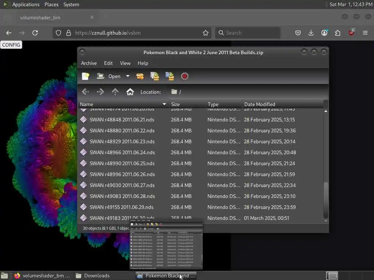The height and width of the screenshot is (280, 374).
Task: Click the Extensions puzzle icon
Action: (338, 33)
